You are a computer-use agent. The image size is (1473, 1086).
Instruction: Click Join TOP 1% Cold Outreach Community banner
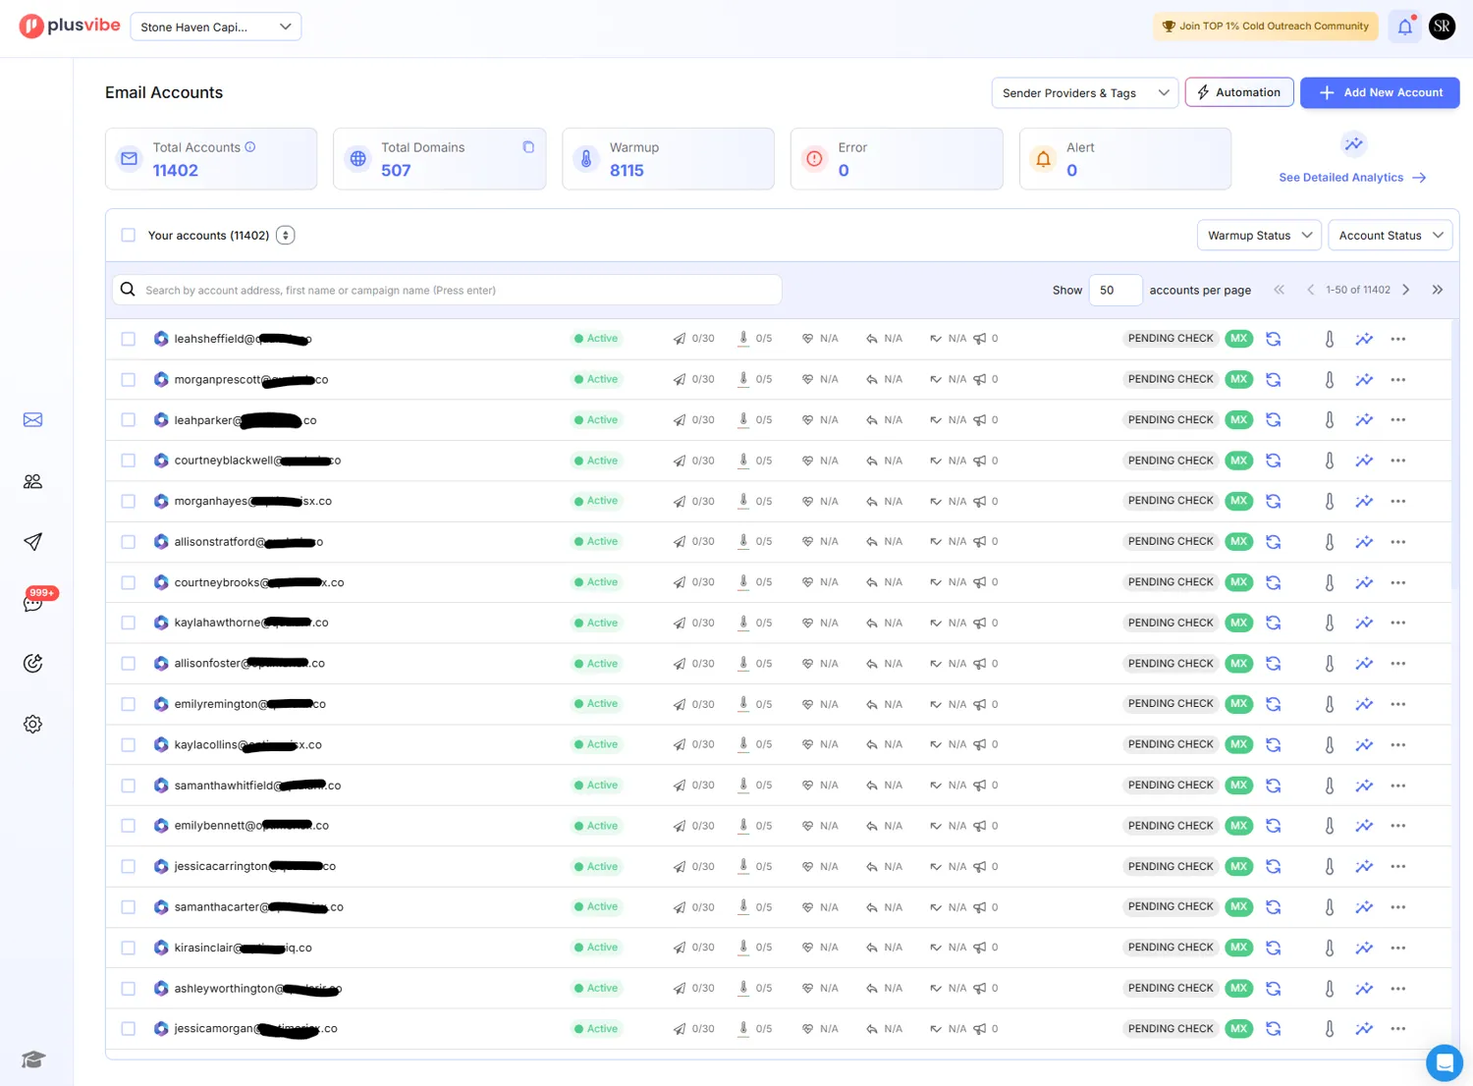pos(1266,27)
